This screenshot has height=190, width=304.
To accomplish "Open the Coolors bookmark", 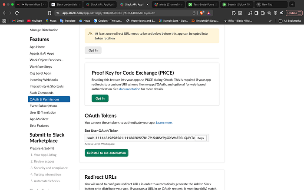I will (108, 21).
